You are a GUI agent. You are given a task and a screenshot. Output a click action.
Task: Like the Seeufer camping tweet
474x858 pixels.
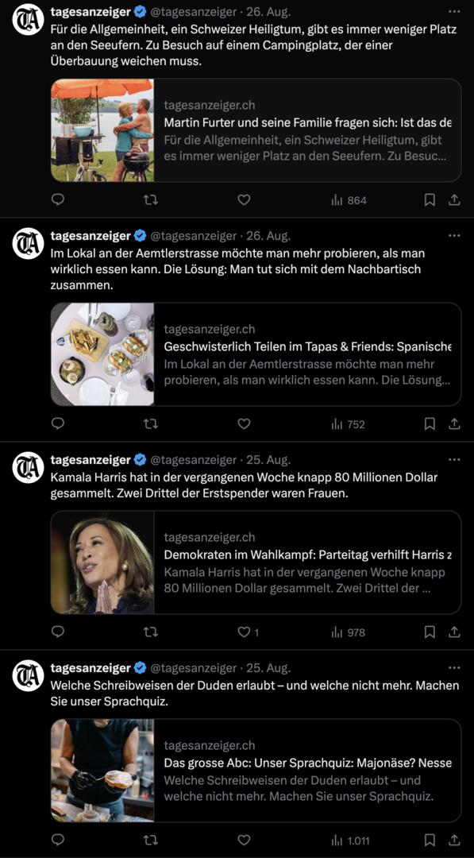click(244, 200)
